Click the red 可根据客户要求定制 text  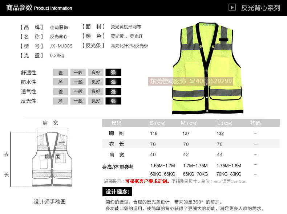click(147, 181)
